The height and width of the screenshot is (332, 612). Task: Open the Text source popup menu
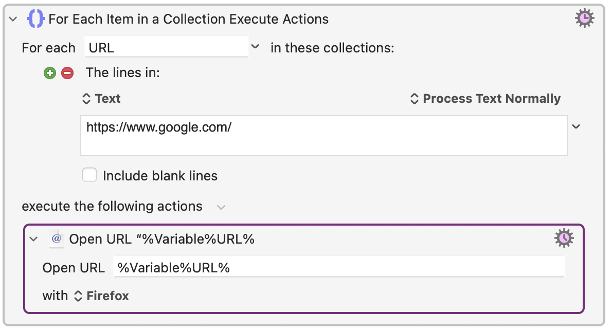click(x=101, y=99)
